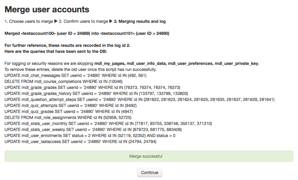The height and width of the screenshot is (180, 298).
Task: Click the UPDATE mdl_grade_grades_history query line
Action: coord(96,93)
